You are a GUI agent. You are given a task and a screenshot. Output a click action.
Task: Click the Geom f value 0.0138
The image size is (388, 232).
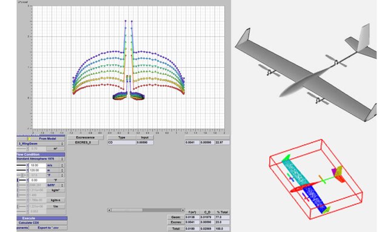coord(192,217)
